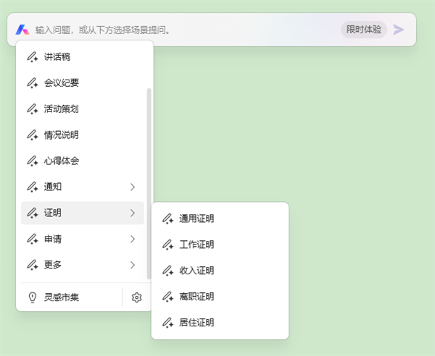
Task: Collapse the 证明 submenu chevron
Action: pos(132,213)
